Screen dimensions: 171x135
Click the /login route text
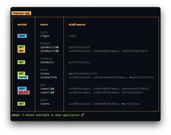(x=45, y=36)
